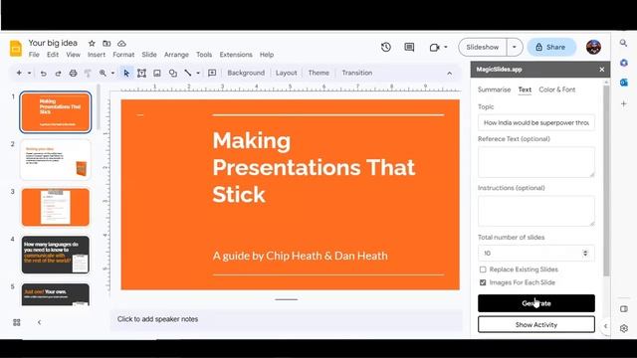
Task: Open the Google account avatar
Action: click(x=593, y=47)
